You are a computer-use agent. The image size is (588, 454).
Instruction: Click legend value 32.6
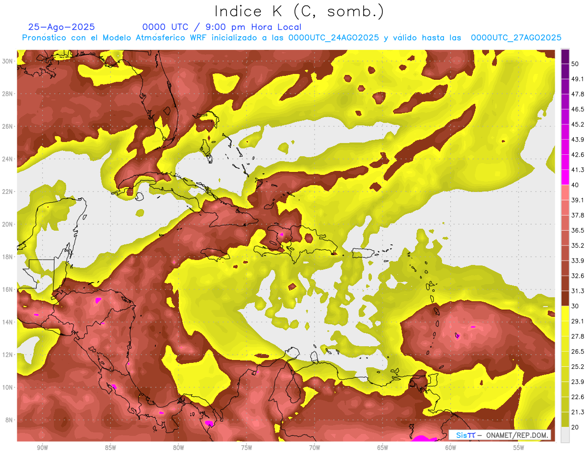(578, 276)
